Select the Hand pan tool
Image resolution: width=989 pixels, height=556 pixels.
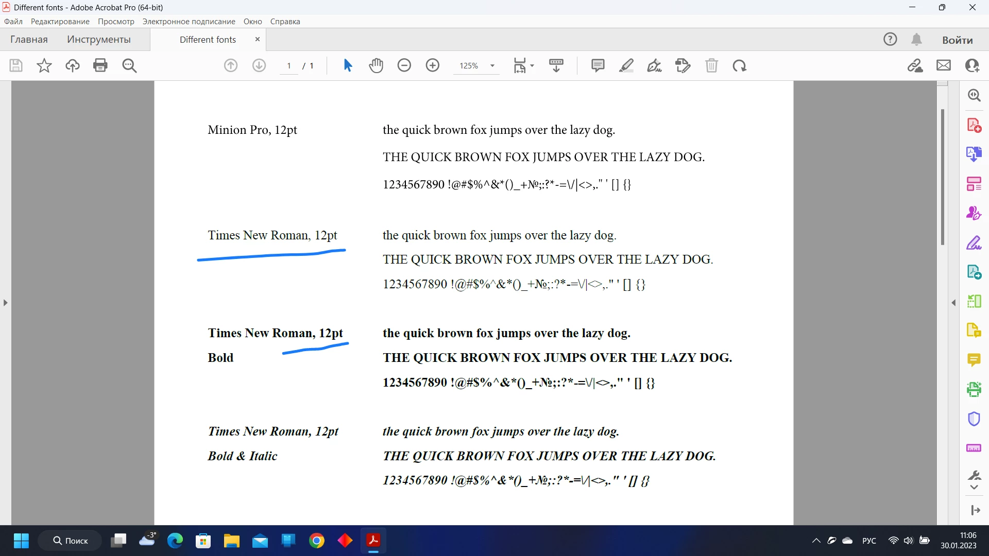tap(376, 65)
